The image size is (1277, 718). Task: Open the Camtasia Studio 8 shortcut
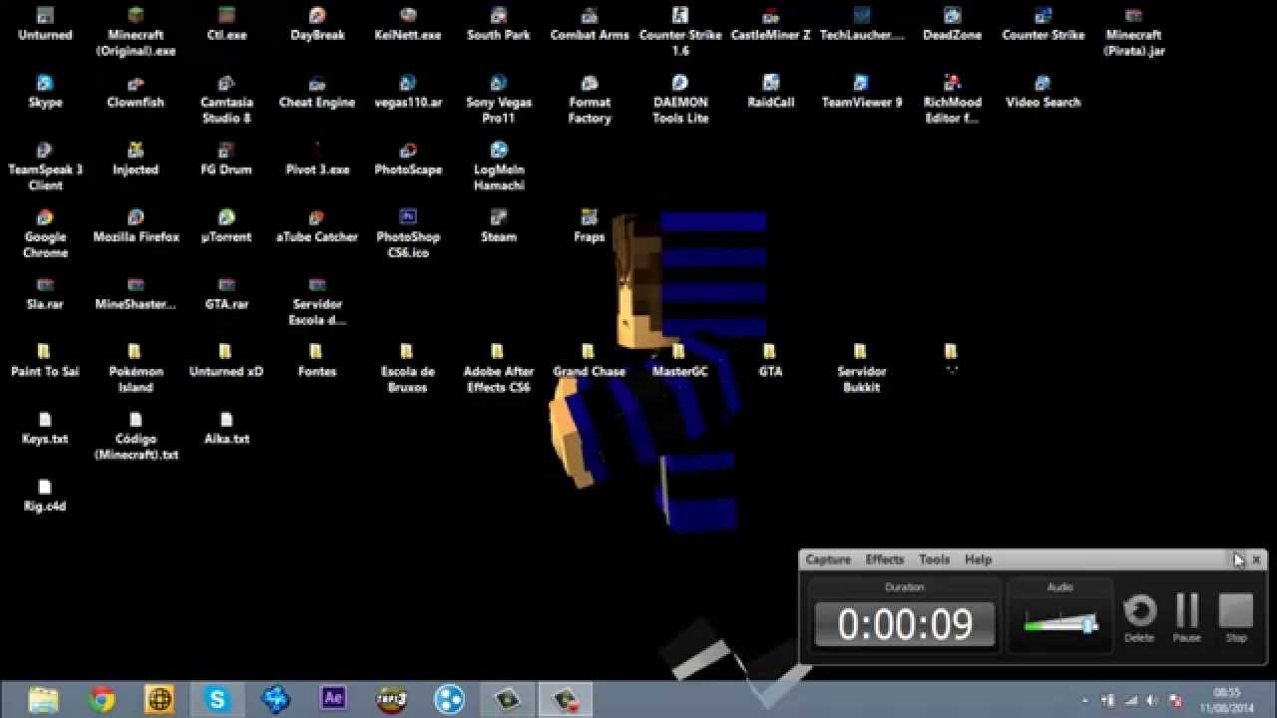pos(226,100)
